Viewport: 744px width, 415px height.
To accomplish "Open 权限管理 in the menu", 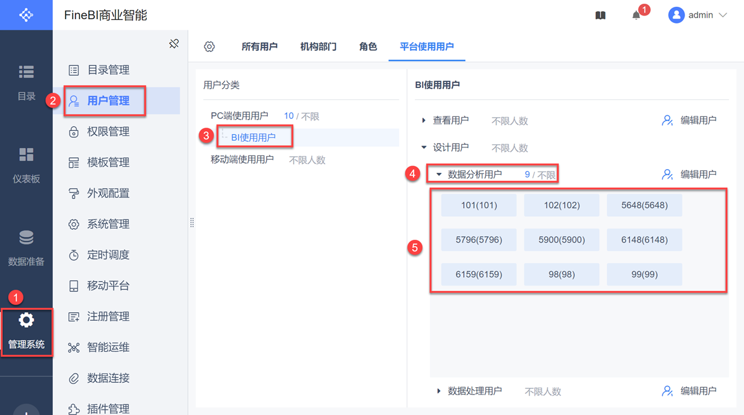I will 108,131.
